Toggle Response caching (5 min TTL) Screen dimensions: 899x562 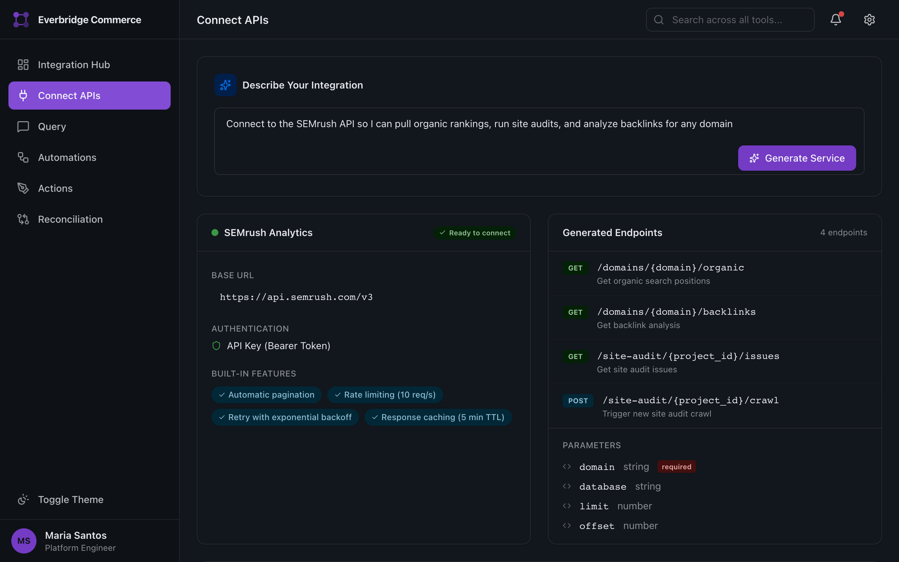point(438,417)
